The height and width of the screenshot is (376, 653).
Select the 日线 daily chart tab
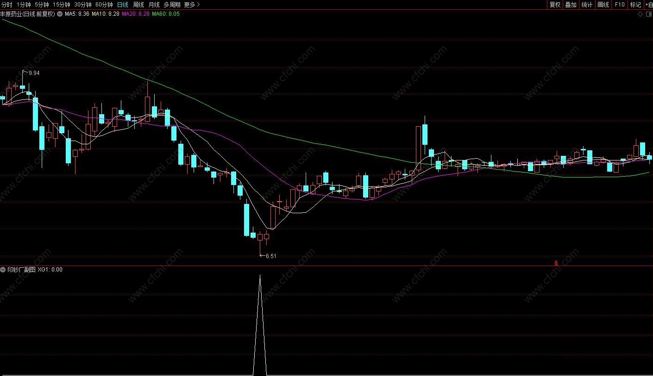click(x=122, y=5)
